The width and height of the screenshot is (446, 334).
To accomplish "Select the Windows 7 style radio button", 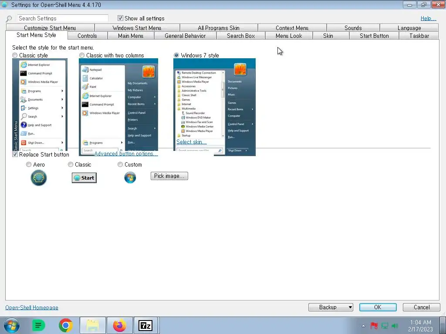I will coord(176,55).
